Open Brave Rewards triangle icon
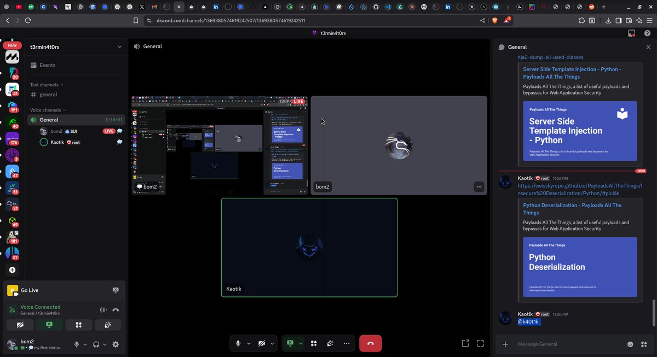 coord(508,20)
